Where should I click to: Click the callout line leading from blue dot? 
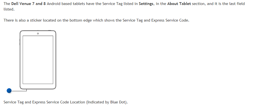[19, 91]
